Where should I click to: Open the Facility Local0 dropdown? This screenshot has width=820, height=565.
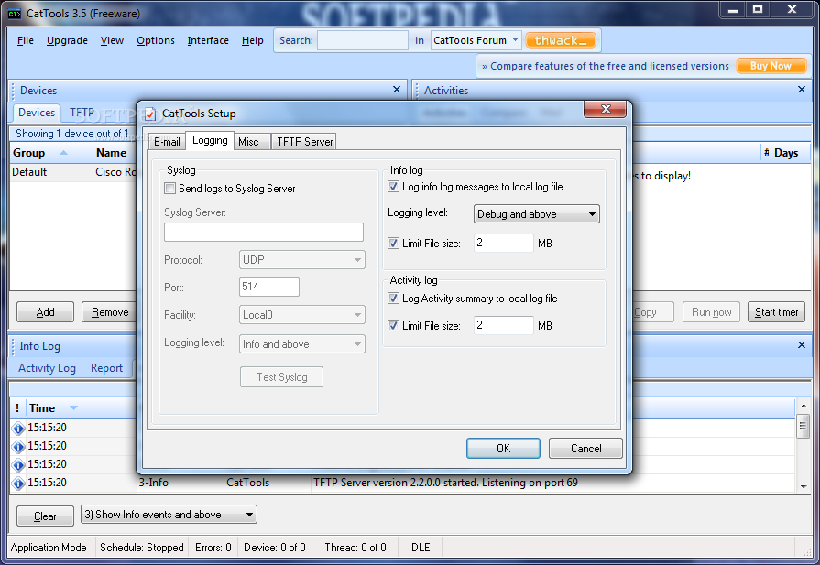(301, 315)
